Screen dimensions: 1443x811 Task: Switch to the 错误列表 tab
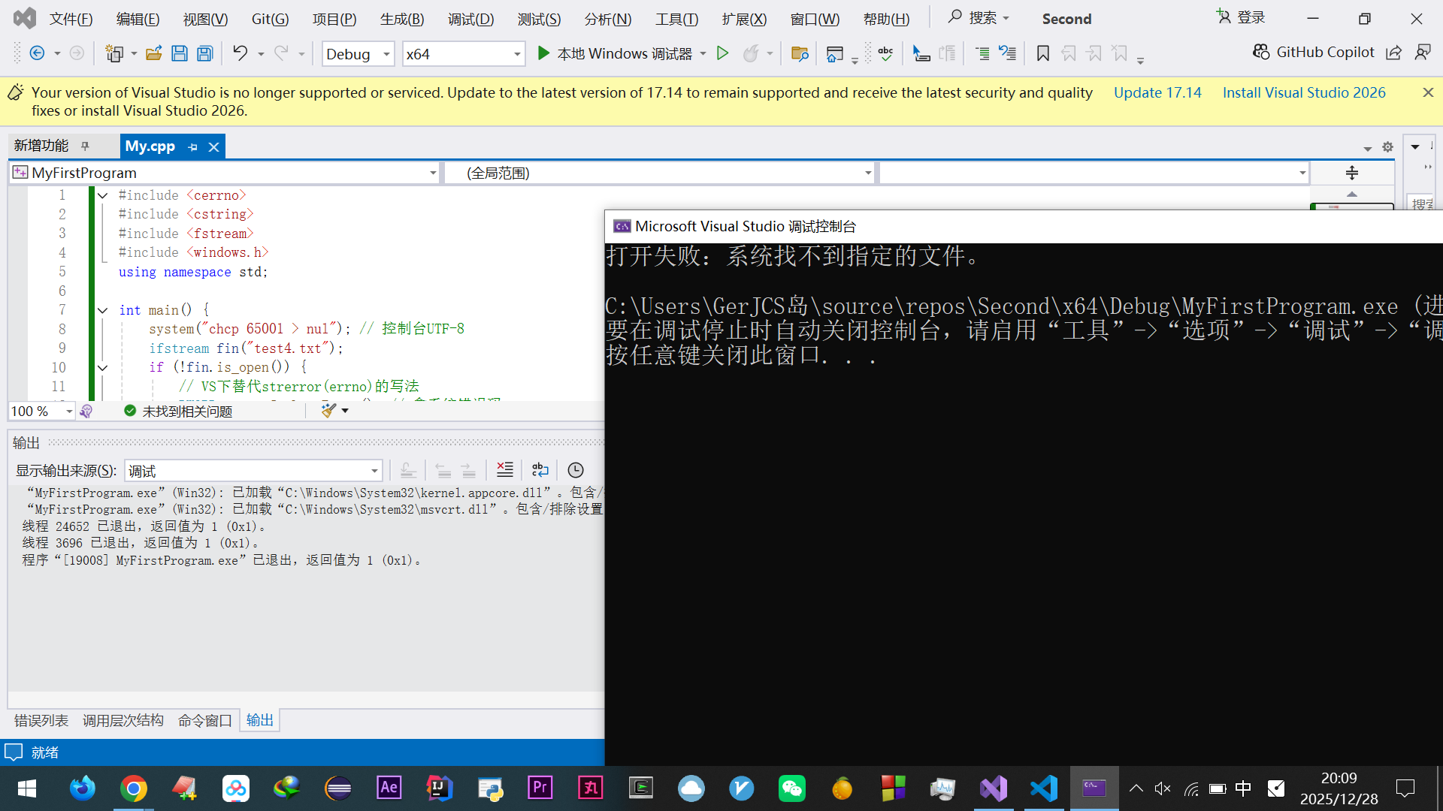(x=41, y=720)
